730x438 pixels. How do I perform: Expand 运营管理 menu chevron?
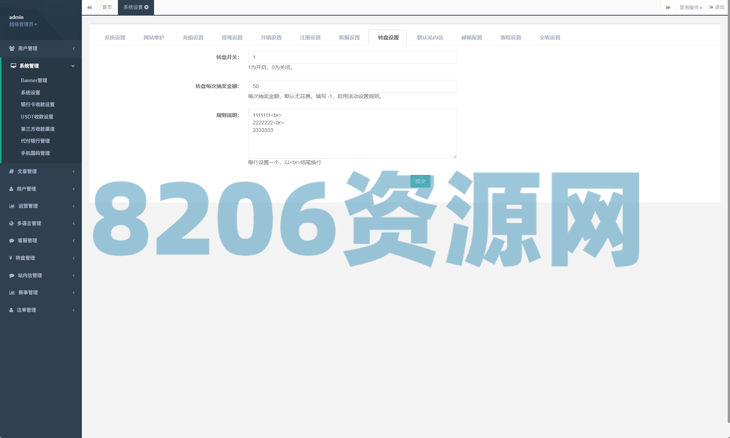(x=74, y=206)
